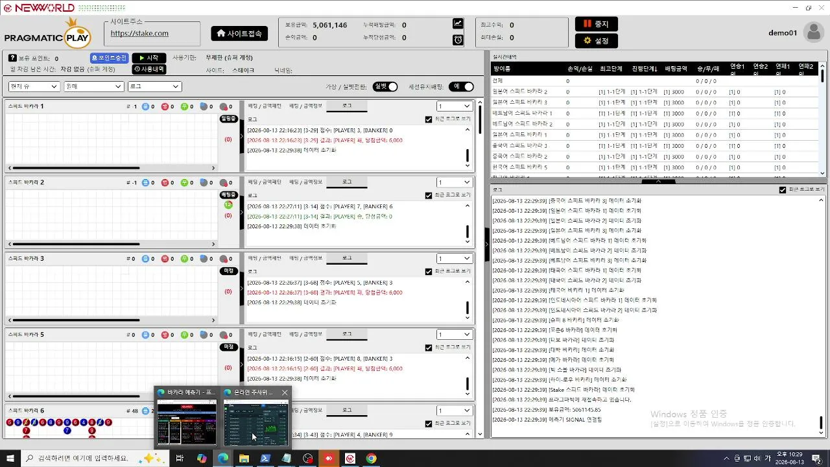Open 배팅/금액정보 tab for 스피드 바카라 1
Screen dimensions: 830x467
305,106
